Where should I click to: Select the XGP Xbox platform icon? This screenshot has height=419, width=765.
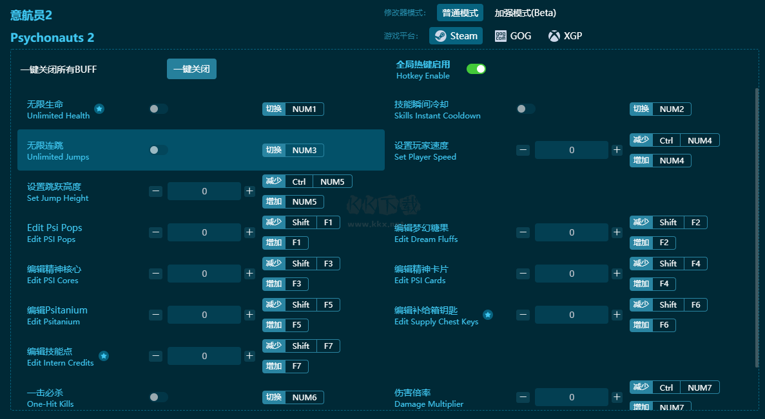tap(554, 36)
